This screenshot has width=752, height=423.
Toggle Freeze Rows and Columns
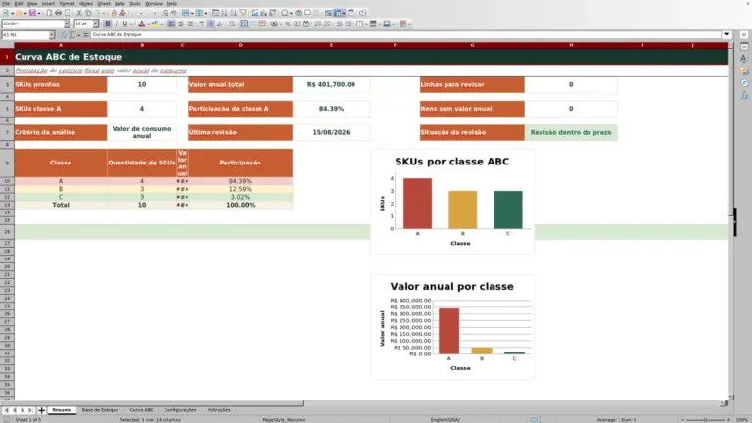(338, 13)
